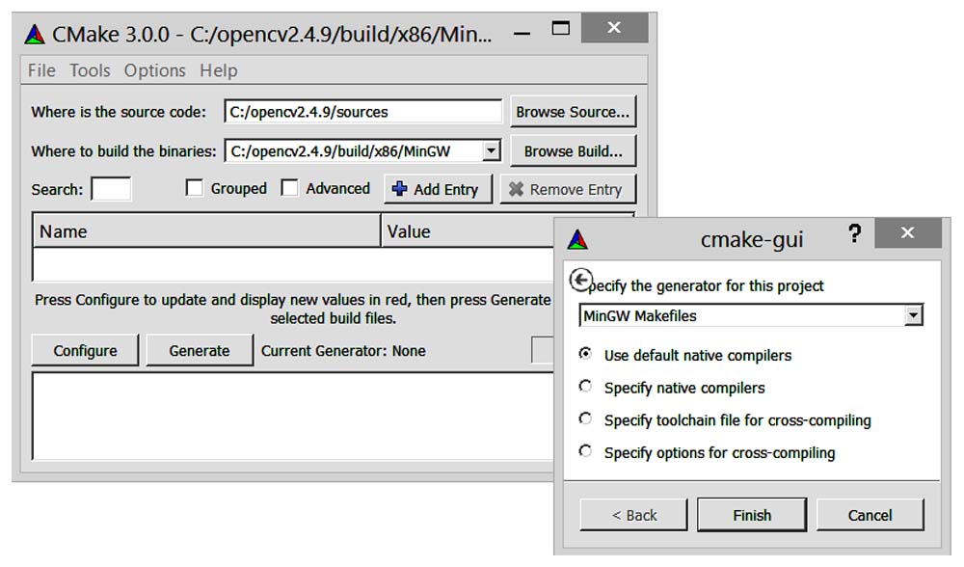The width and height of the screenshot is (964, 567).
Task: Open the Help menu
Action: (x=218, y=70)
